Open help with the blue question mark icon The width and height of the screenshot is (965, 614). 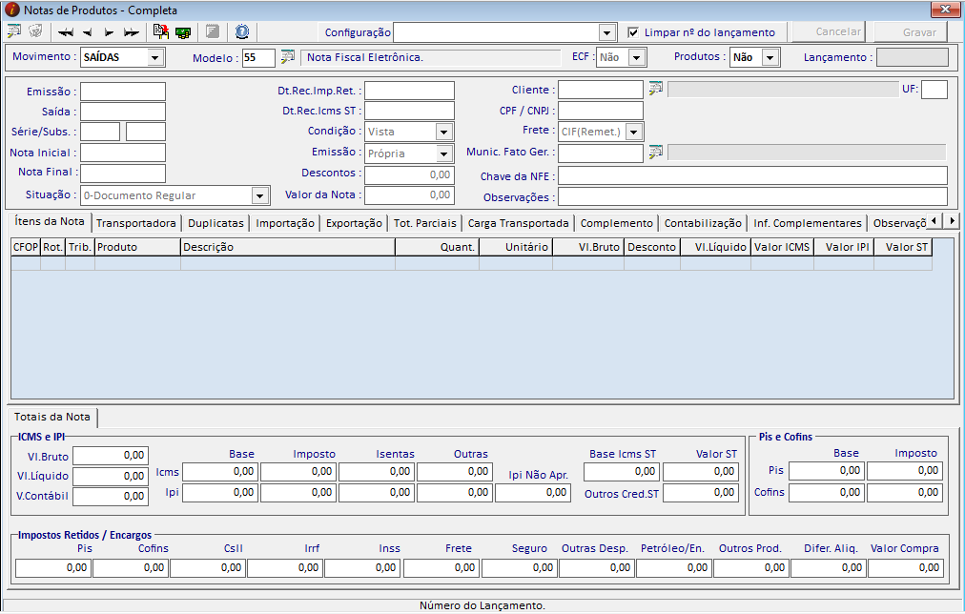coord(242,31)
